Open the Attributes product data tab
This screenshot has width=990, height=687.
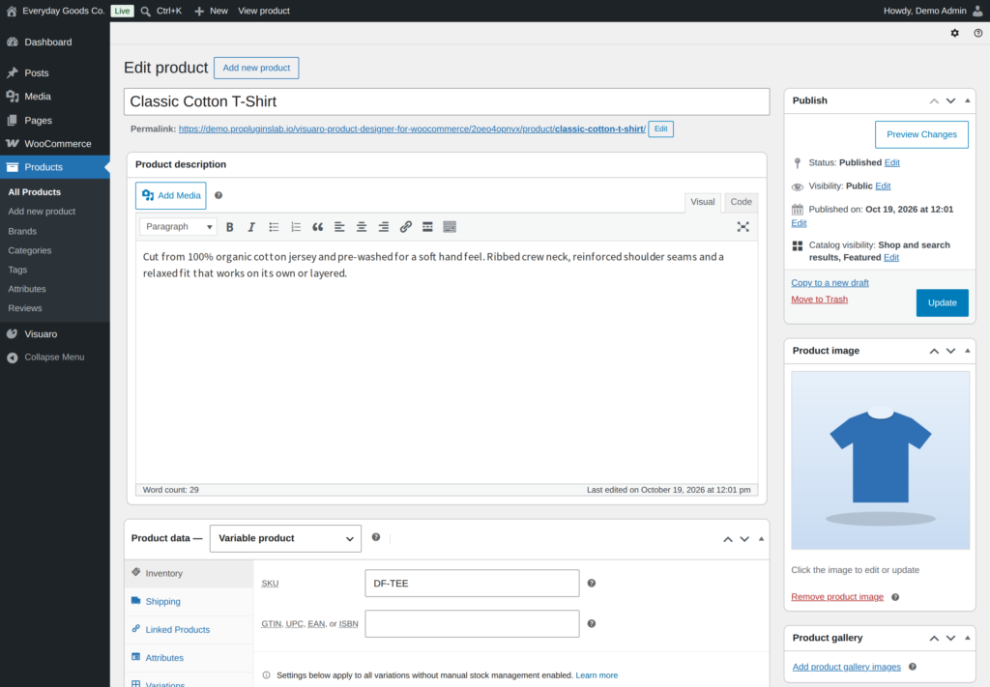189,658
